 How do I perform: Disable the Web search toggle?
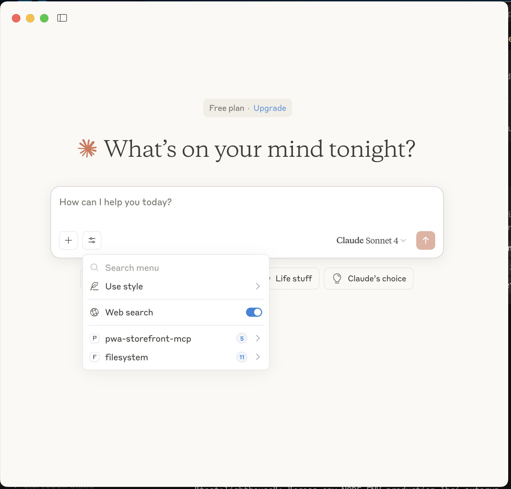[253, 312]
